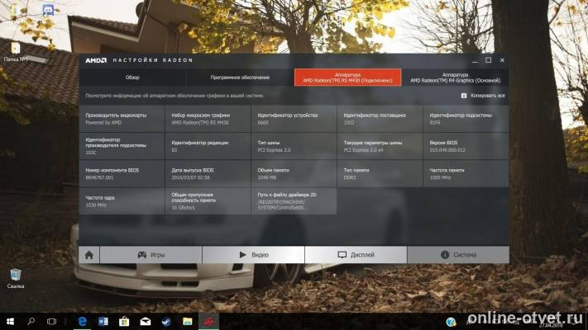Open Steam from the taskbar
Image resolution: width=588 pixels, height=330 pixels.
(166, 322)
